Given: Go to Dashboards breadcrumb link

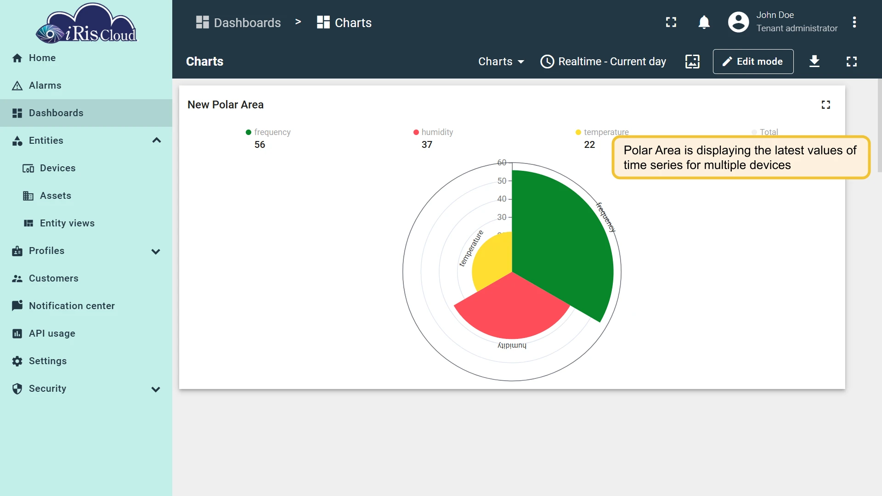Looking at the screenshot, I should click(x=238, y=23).
